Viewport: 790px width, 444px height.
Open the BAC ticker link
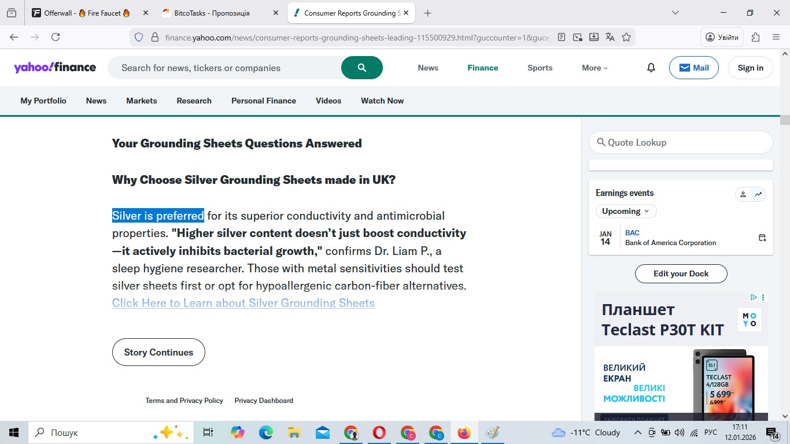[632, 233]
